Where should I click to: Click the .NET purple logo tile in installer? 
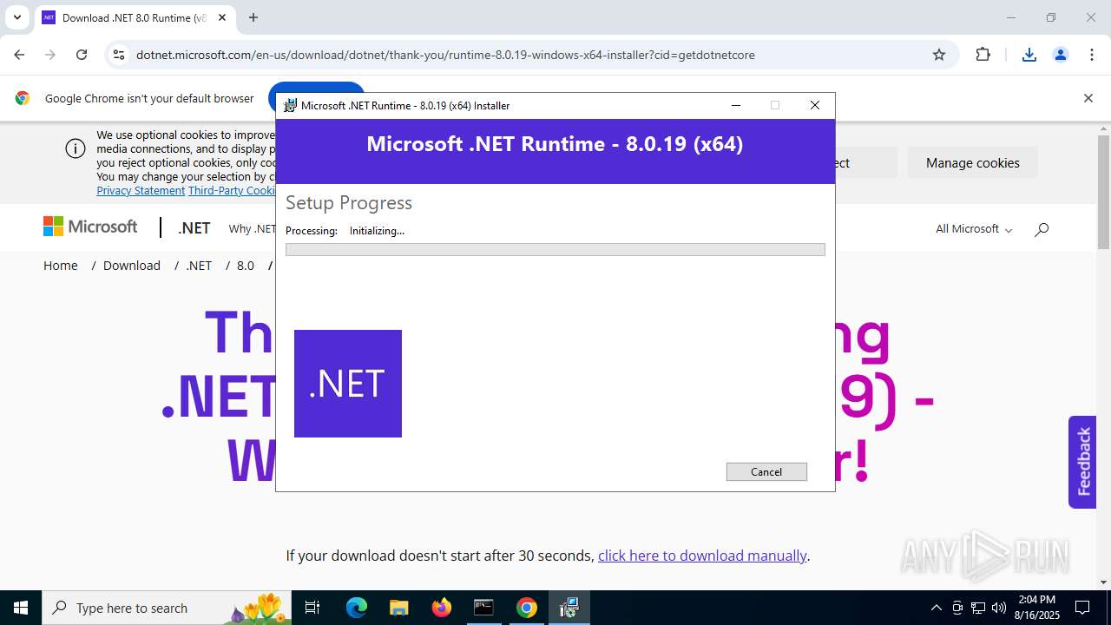(x=347, y=383)
